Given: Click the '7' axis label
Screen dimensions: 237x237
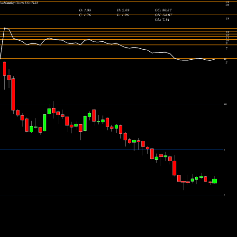Looking at the screenshot, I should tap(227, 48).
